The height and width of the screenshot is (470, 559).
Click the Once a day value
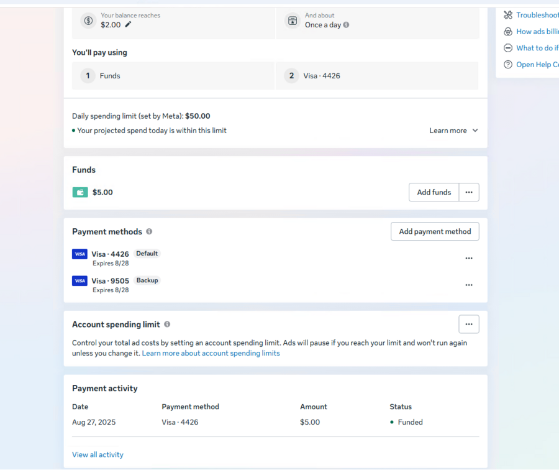click(x=322, y=25)
